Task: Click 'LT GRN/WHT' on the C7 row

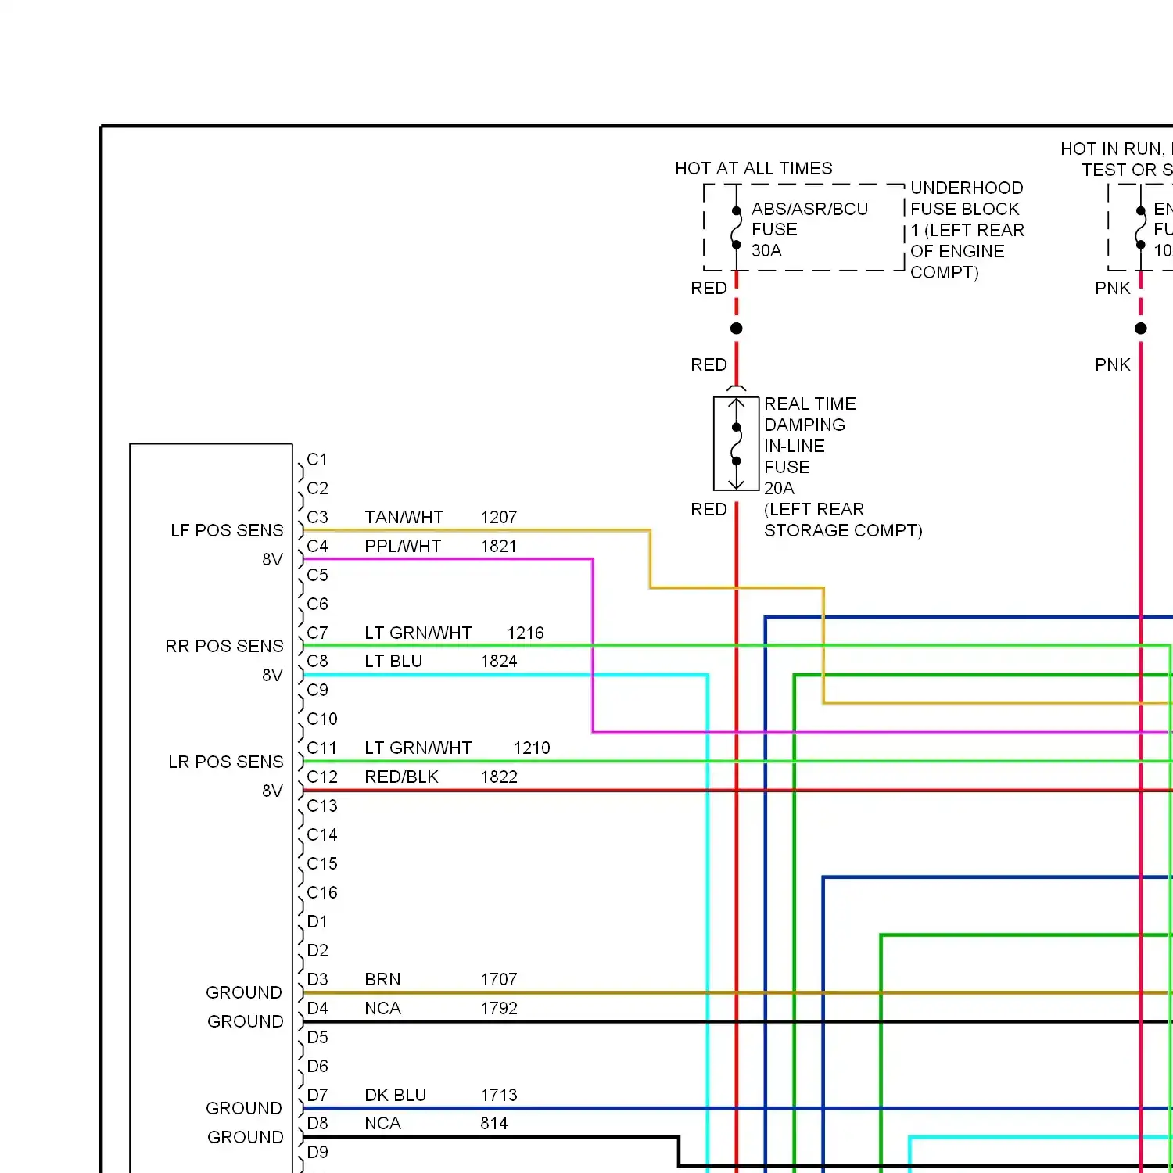Action: coord(418,633)
